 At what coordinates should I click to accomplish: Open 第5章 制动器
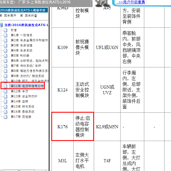coord(20,55)
